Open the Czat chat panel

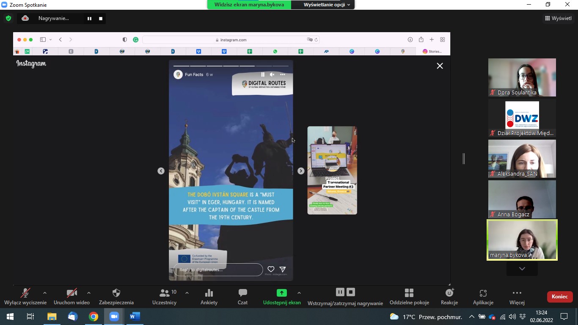(x=242, y=296)
